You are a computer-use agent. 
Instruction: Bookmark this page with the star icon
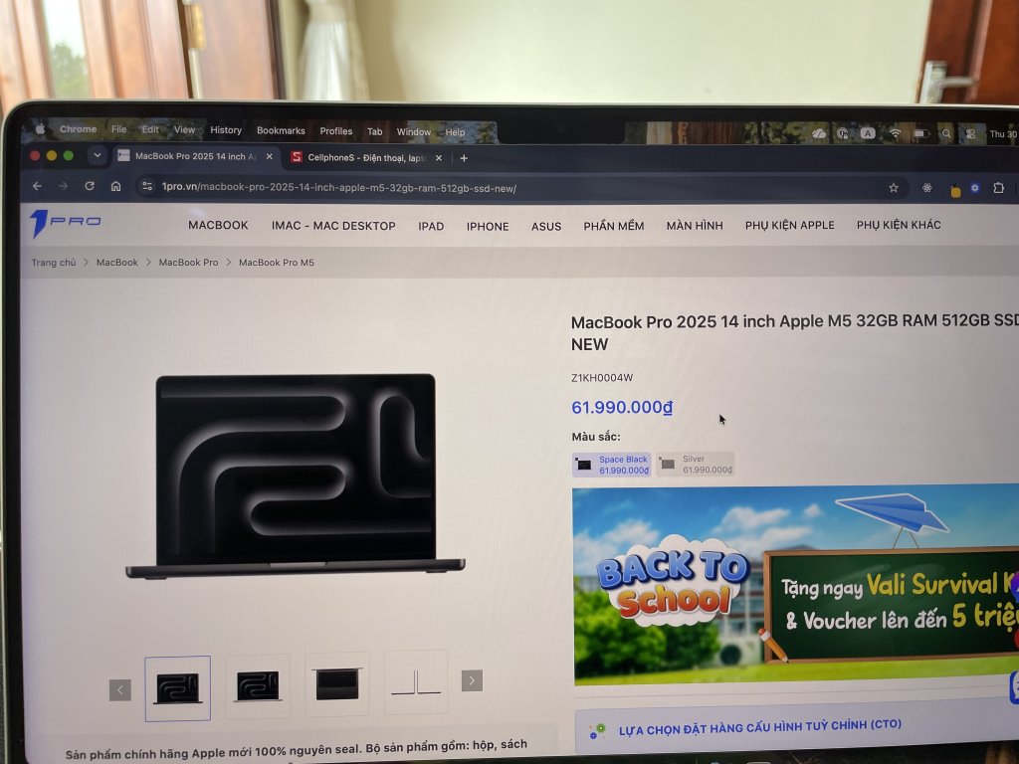click(x=894, y=188)
